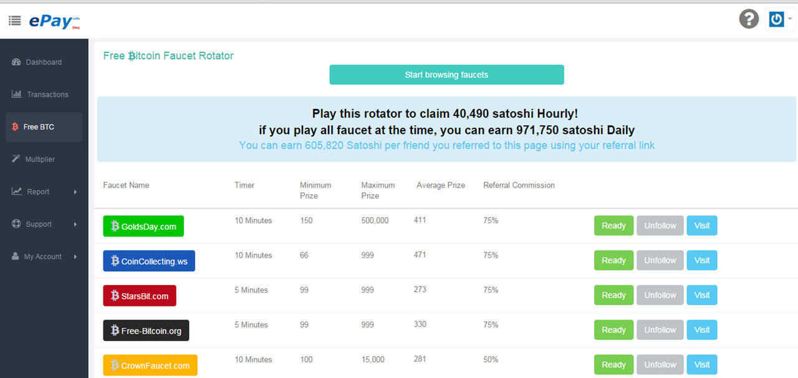Click the bitcoin icon on StarsBit.com badge
798x378 pixels.
click(x=115, y=296)
